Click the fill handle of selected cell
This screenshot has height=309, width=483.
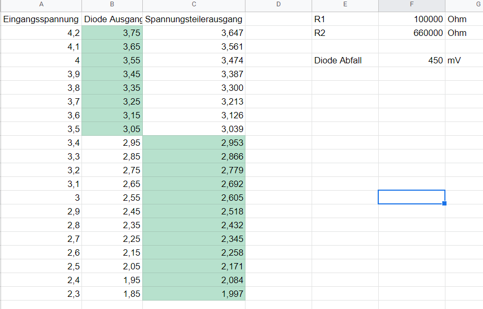click(x=444, y=203)
